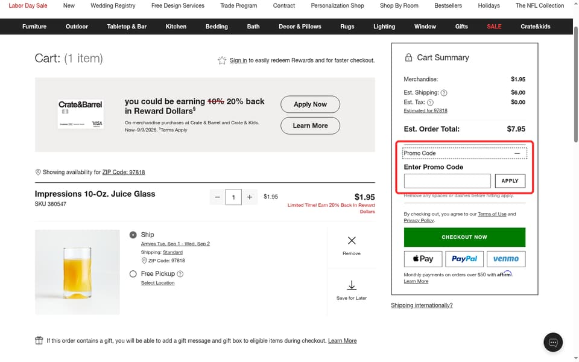Viewport: 579px width, 362px height.
Task: Increase juice glass quantity with plus button
Action: (250, 197)
